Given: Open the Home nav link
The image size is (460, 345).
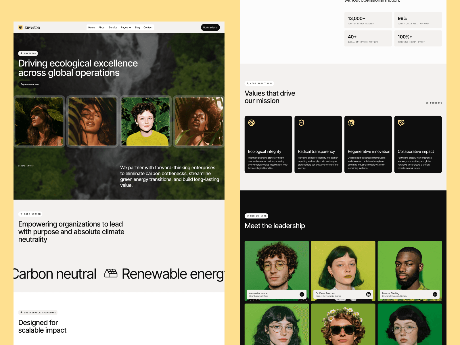Looking at the screenshot, I should 91,28.
